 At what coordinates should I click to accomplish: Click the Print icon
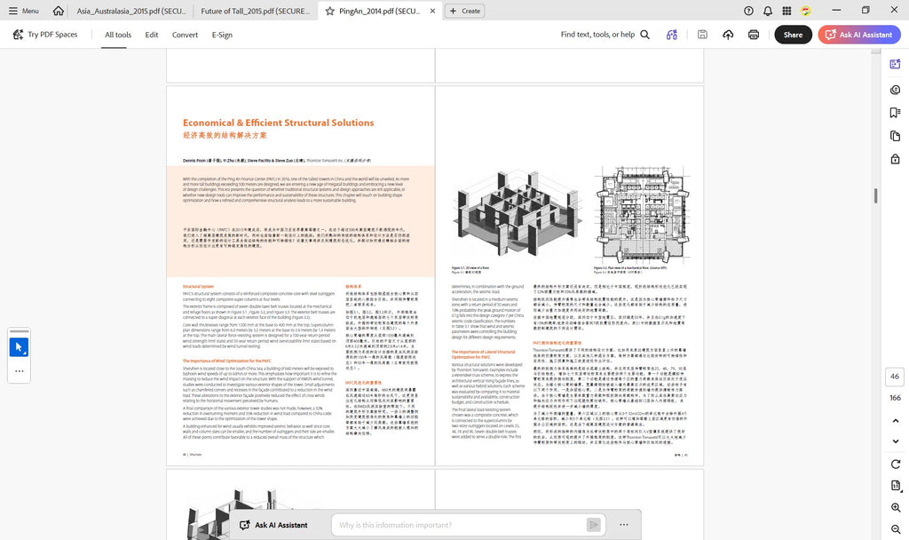(x=753, y=35)
